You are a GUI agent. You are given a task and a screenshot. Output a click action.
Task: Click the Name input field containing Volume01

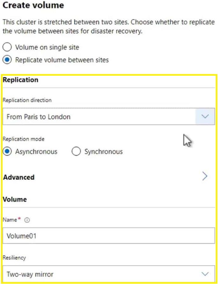(x=109, y=236)
